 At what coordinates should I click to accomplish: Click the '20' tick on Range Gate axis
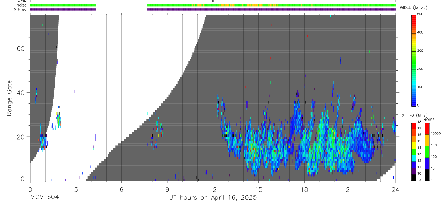[x=21, y=137]
